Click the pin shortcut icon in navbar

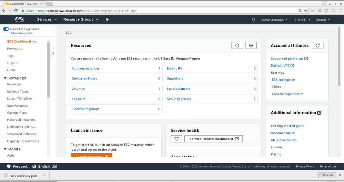[107, 20]
